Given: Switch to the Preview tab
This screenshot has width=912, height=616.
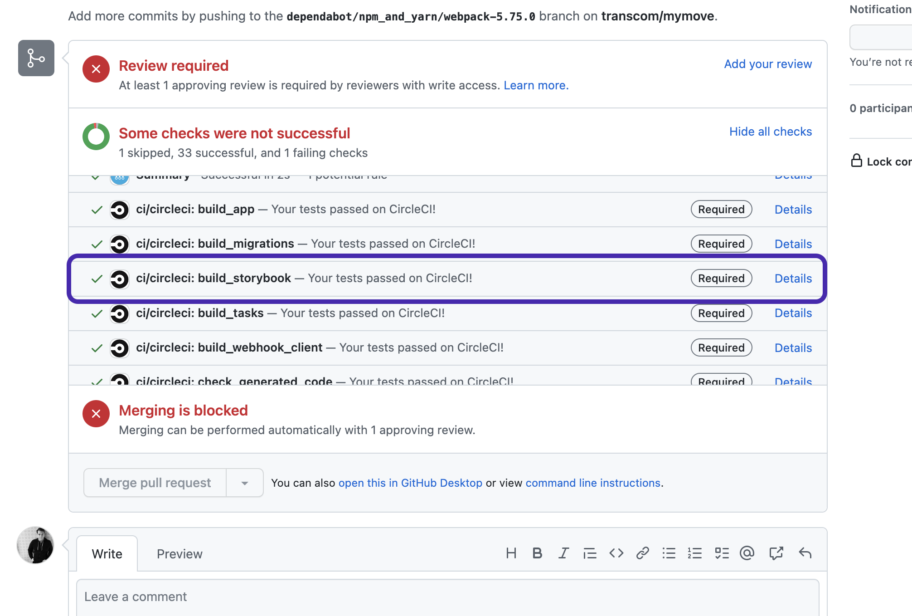Looking at the screenshot, I should click(179, 554).
